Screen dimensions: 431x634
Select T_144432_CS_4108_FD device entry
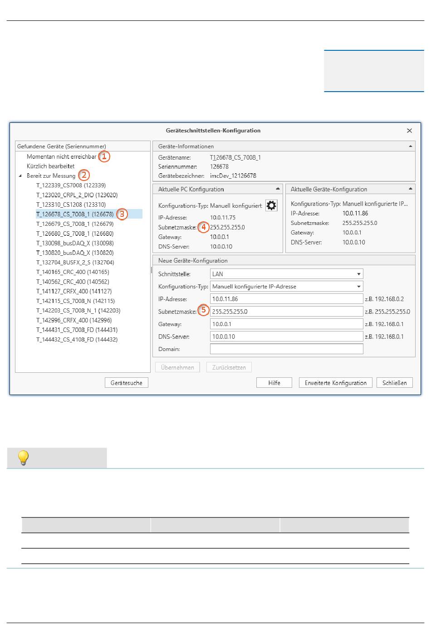pyautogui.click(x=77, y=340)
